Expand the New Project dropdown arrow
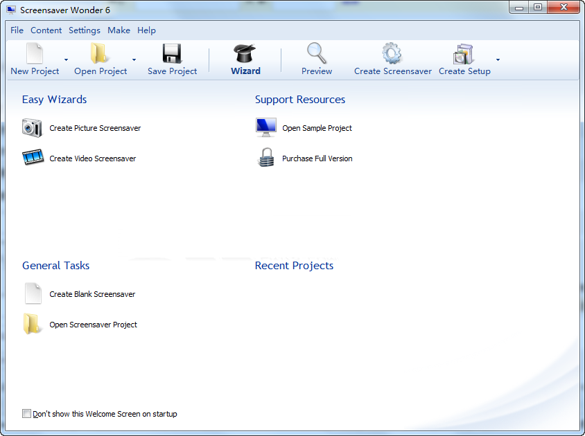585x436 pixels. pos(66,60)
